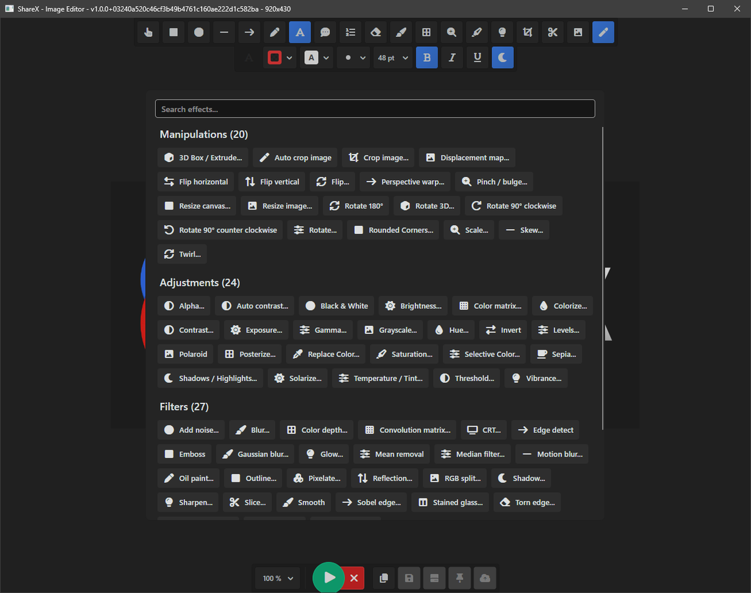Click the cloud Upload icon
Image resolution: width=751 pixels, height=593 pixels.
(485, 578)
